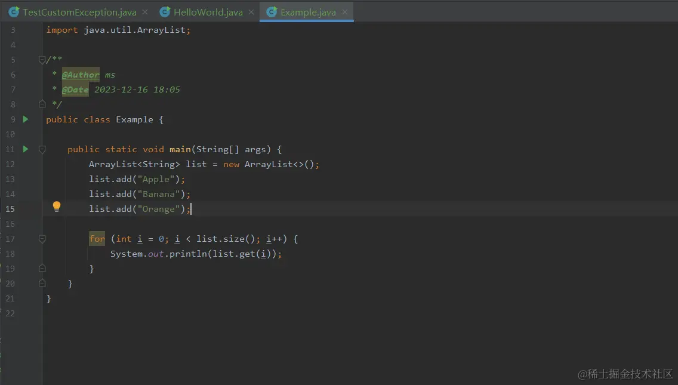Click the println call on line 18
The width and height of the screenshot is (678, 385).
point(188,254)
